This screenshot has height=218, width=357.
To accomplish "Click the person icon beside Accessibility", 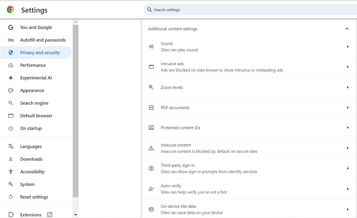I will (x=11, y=172).
